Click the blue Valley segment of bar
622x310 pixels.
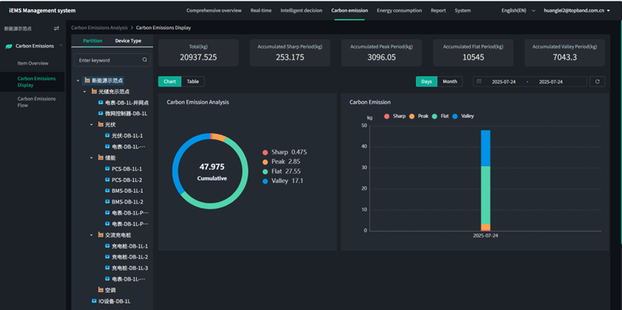tap(485, 148)
